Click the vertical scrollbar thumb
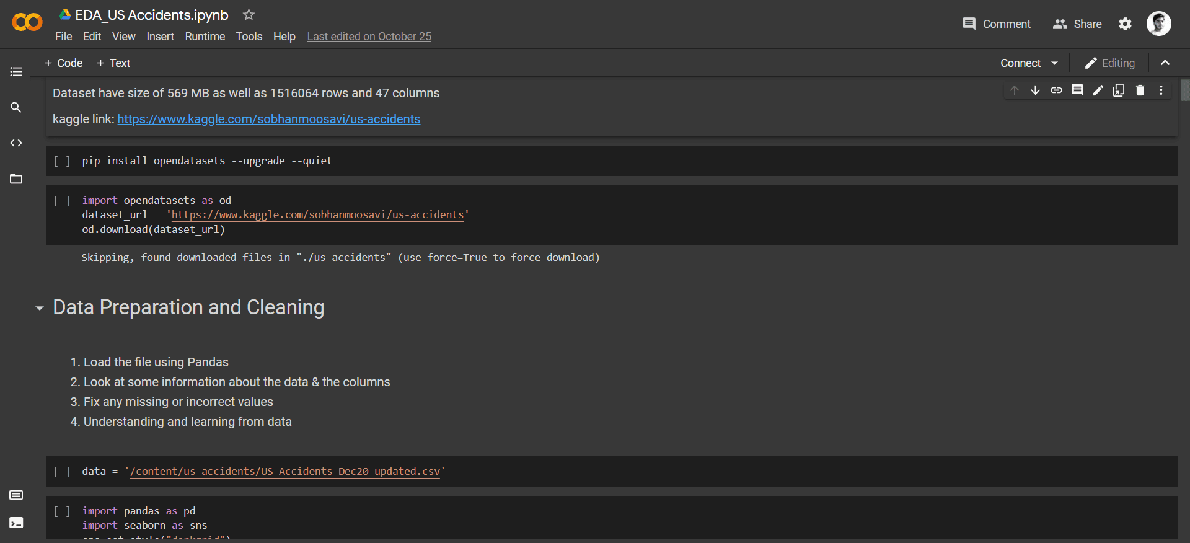 (1184, 90)
